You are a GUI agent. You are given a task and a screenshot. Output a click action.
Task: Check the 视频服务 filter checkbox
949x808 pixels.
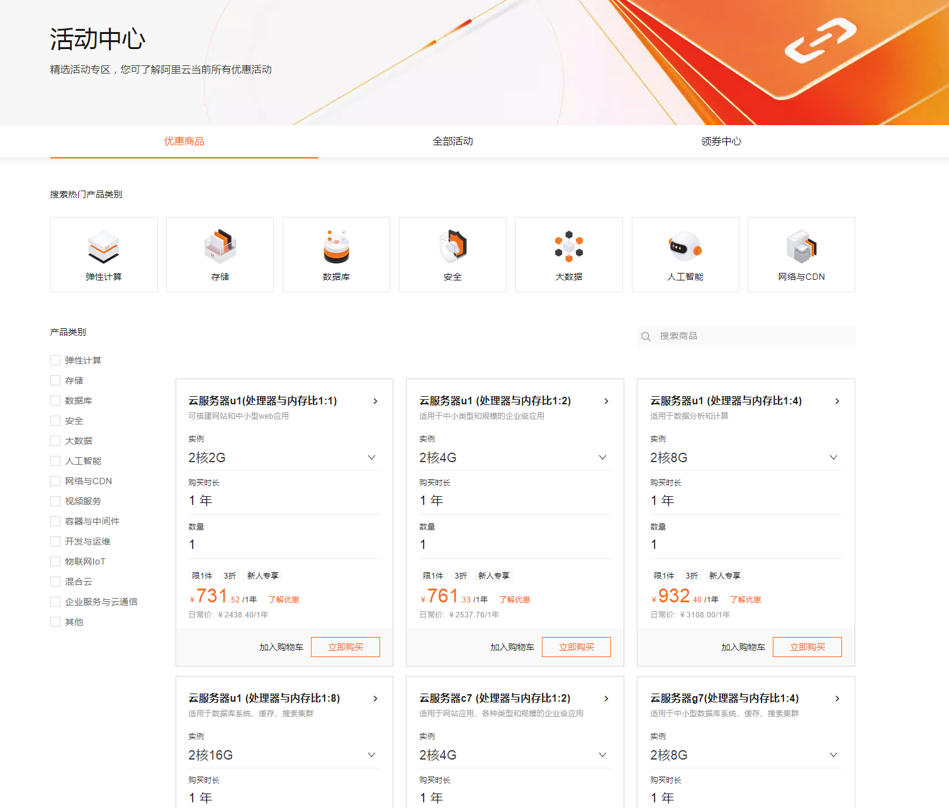click(x=55, y=501)
